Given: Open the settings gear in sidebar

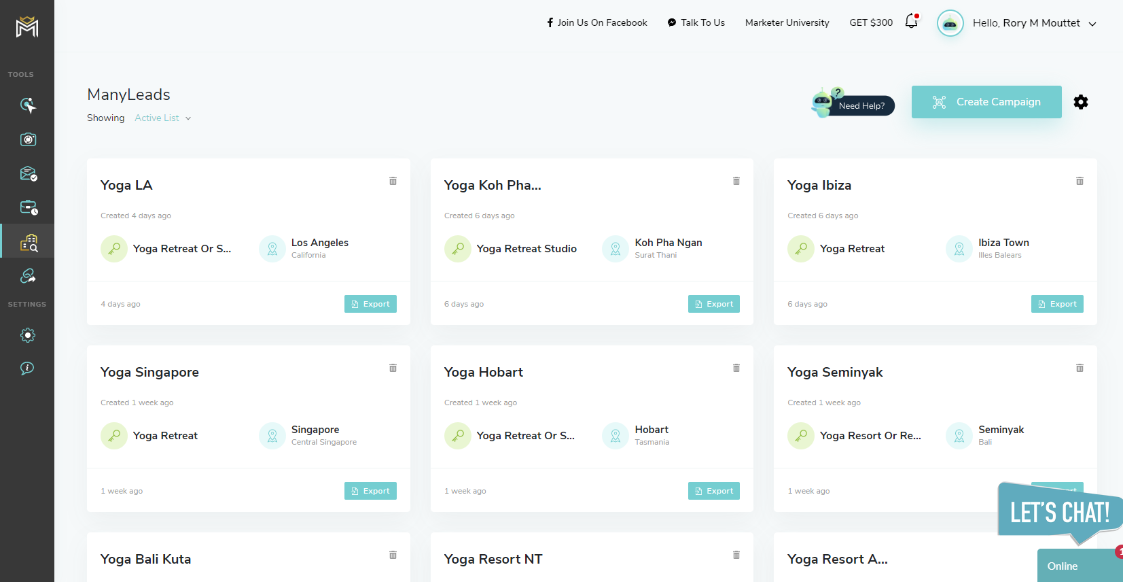Looking at the screenshot, I should [x=28, y=335].
